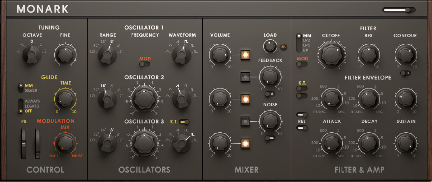Click the modulation wheel next to PB
The height and width of the screenshot is (182, 432).
[x=38, y=144]
